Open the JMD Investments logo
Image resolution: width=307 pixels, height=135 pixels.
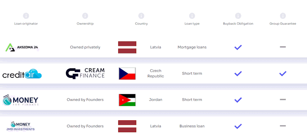(x=21, y=126)
